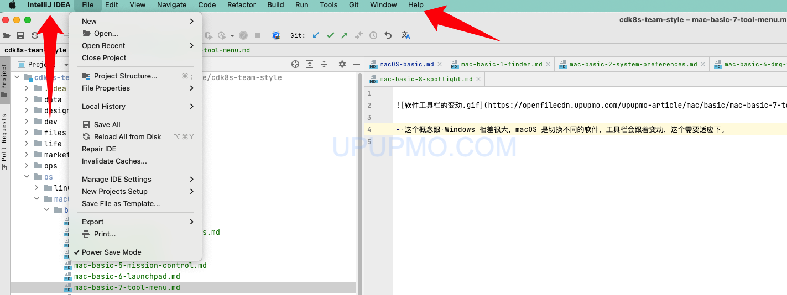Screen dimensions: 787x295
Task: Click the Select Opened File crosshair icon
Action: click(295, 64)
